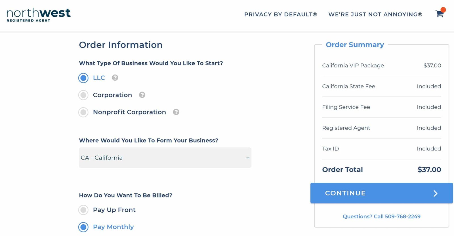Select the LLC radio button

pos(83,78)
